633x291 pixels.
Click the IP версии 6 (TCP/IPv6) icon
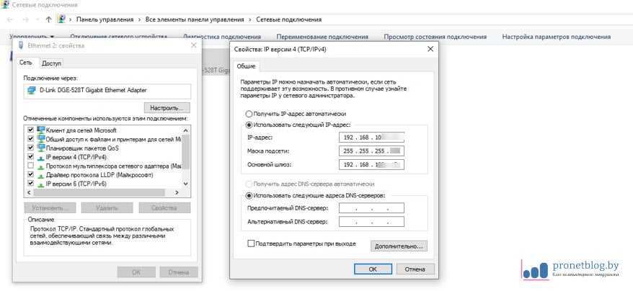[x=40, y=184]
